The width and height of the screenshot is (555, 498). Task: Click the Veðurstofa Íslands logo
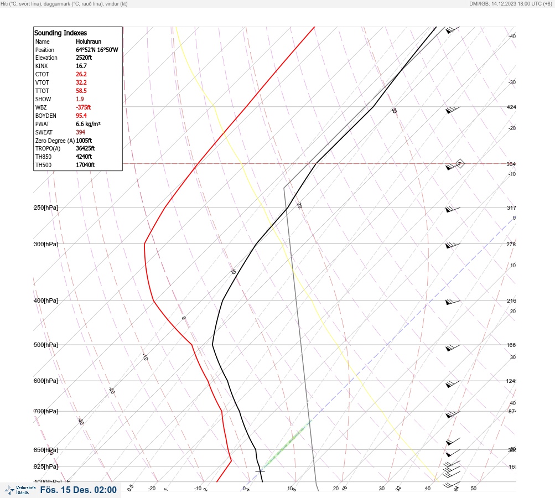pyautogui.click(x=20, y=490)
